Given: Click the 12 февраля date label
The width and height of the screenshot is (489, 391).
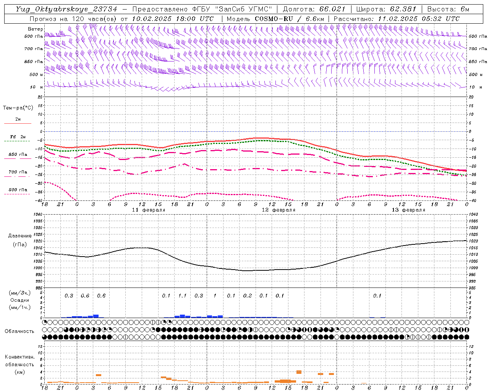Looking at the screenshot, I should pyautogui.click(x=279, y=210).
